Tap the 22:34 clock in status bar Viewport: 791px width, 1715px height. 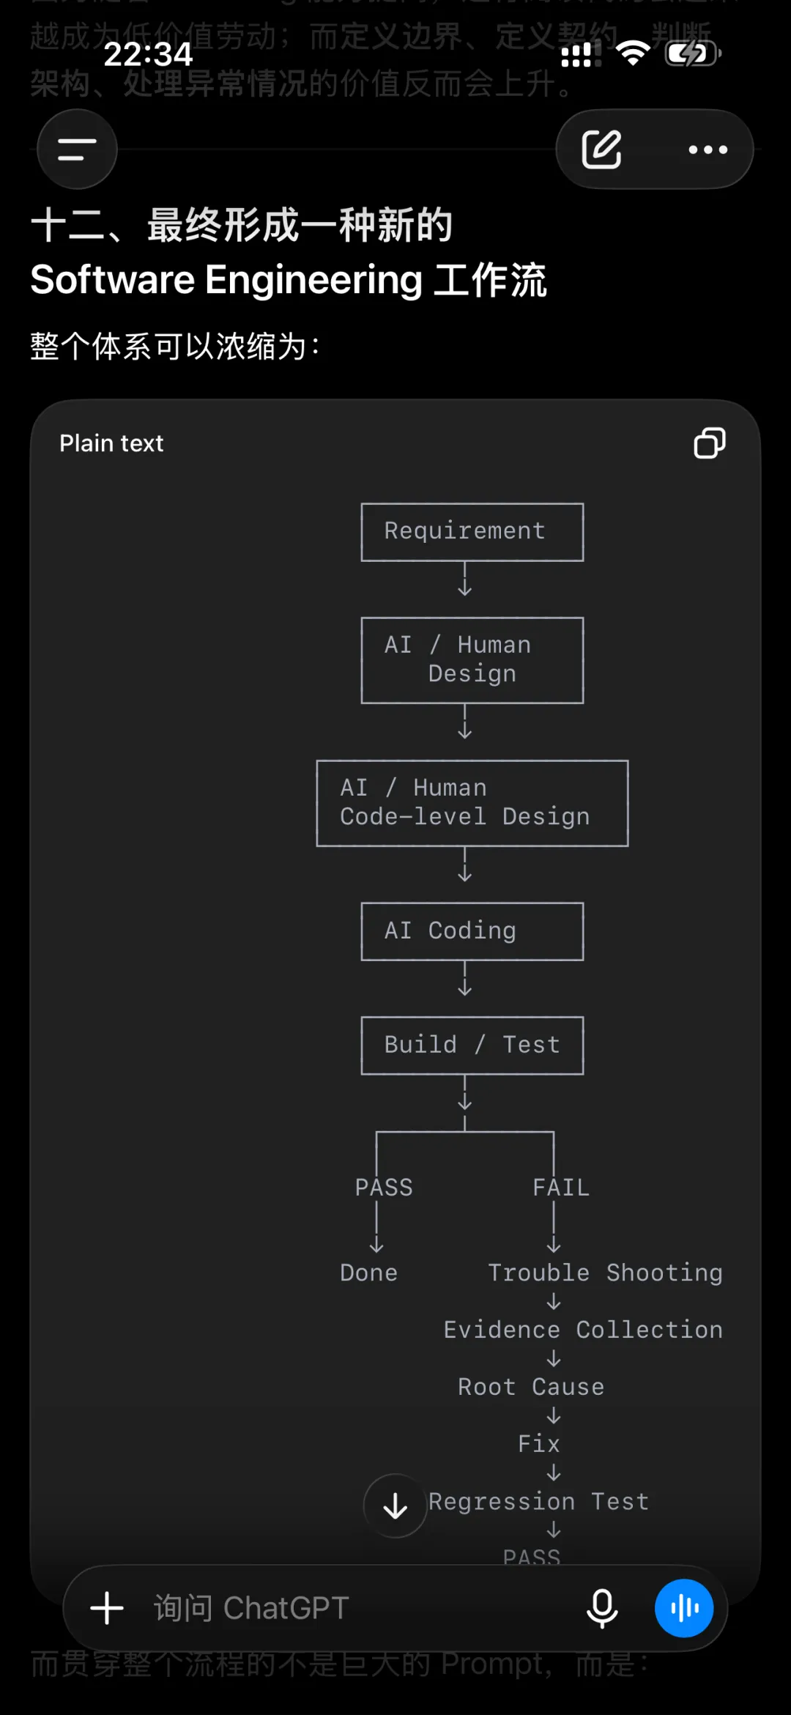pos(148,54)
